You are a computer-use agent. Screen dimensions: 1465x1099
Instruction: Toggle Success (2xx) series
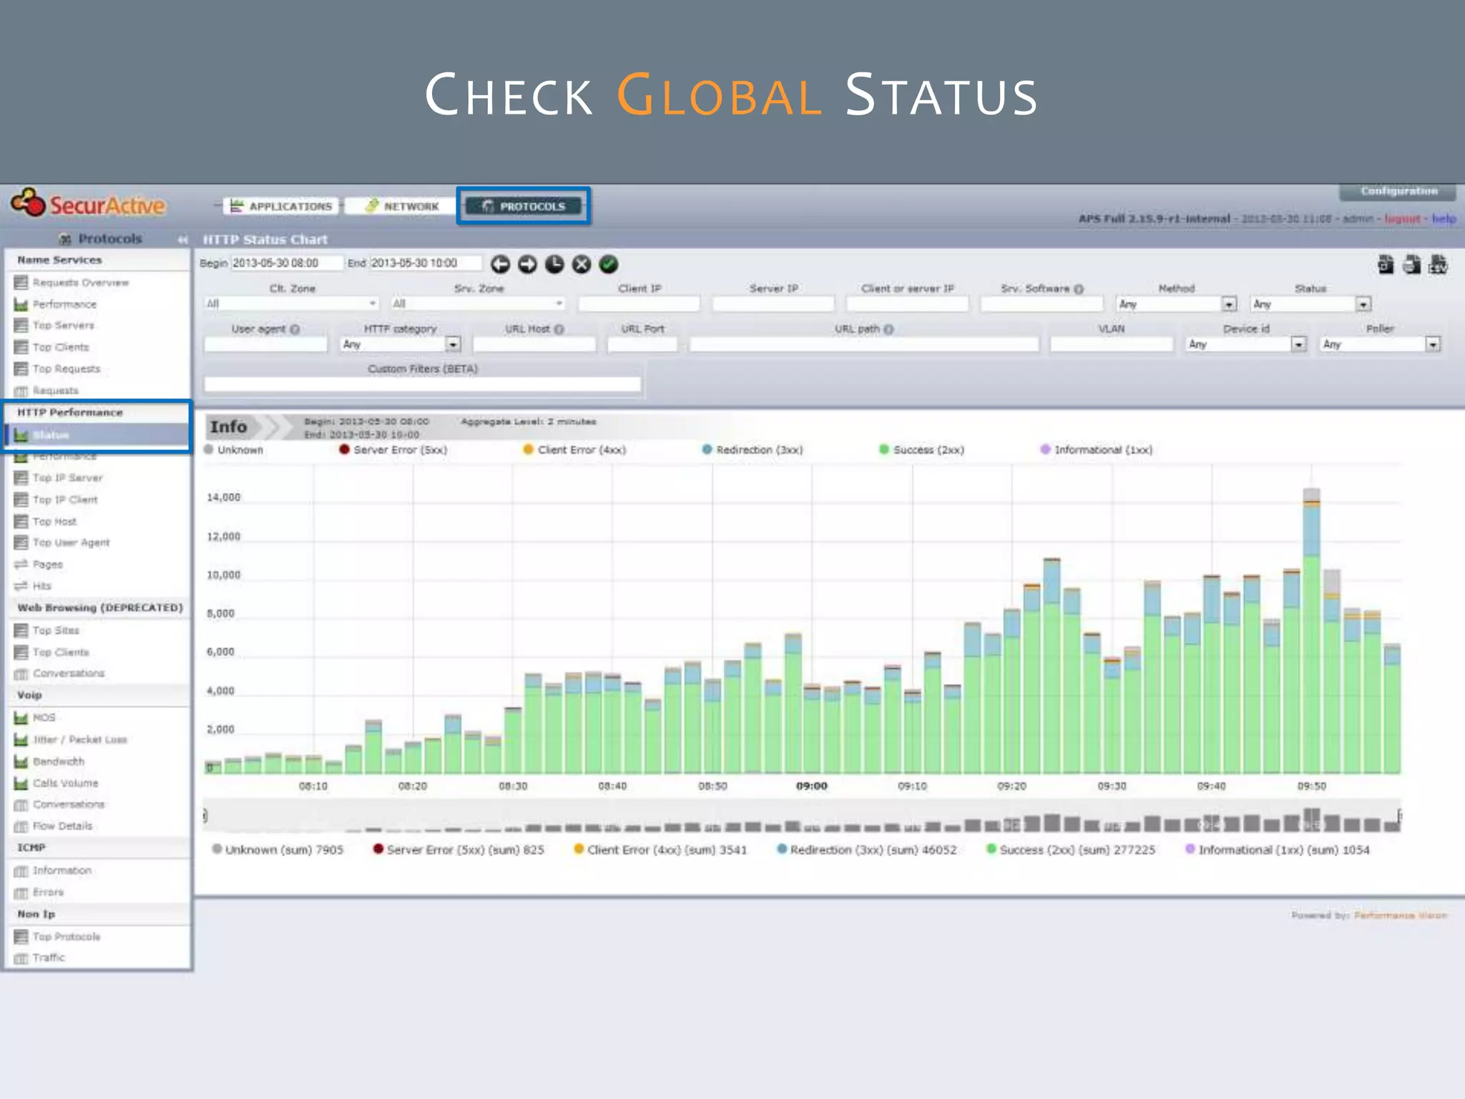[x=921, y=449]
